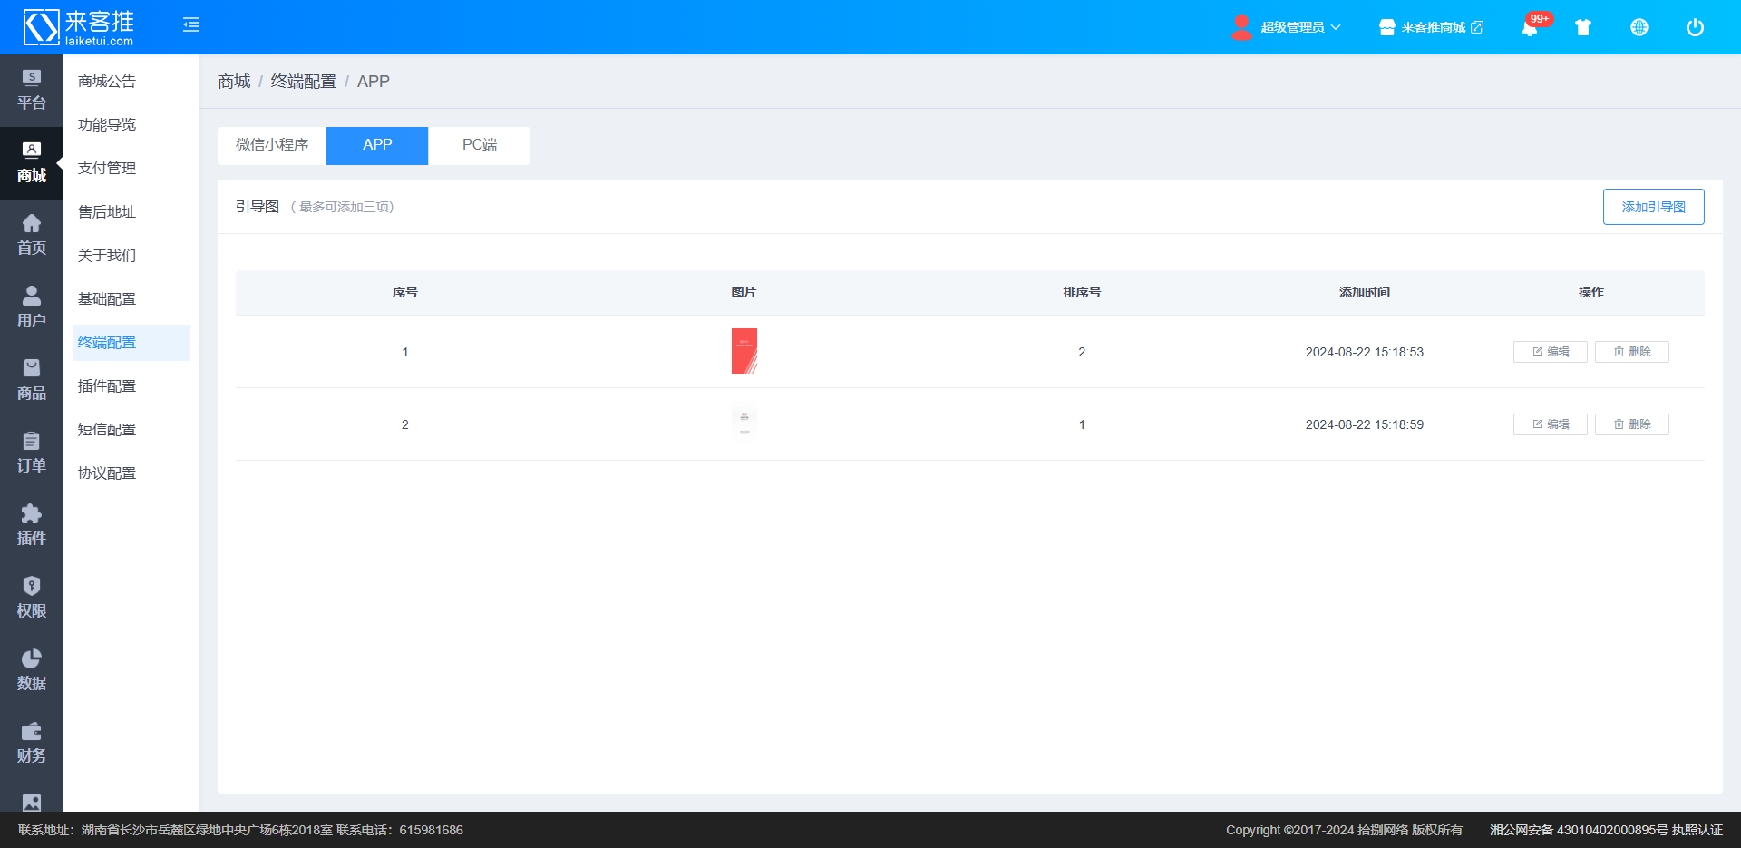This screenshot has height=848, width=1741.
Task: Toggle the sidebar collapse hamburger icon
Action: (x=191, y=25)
